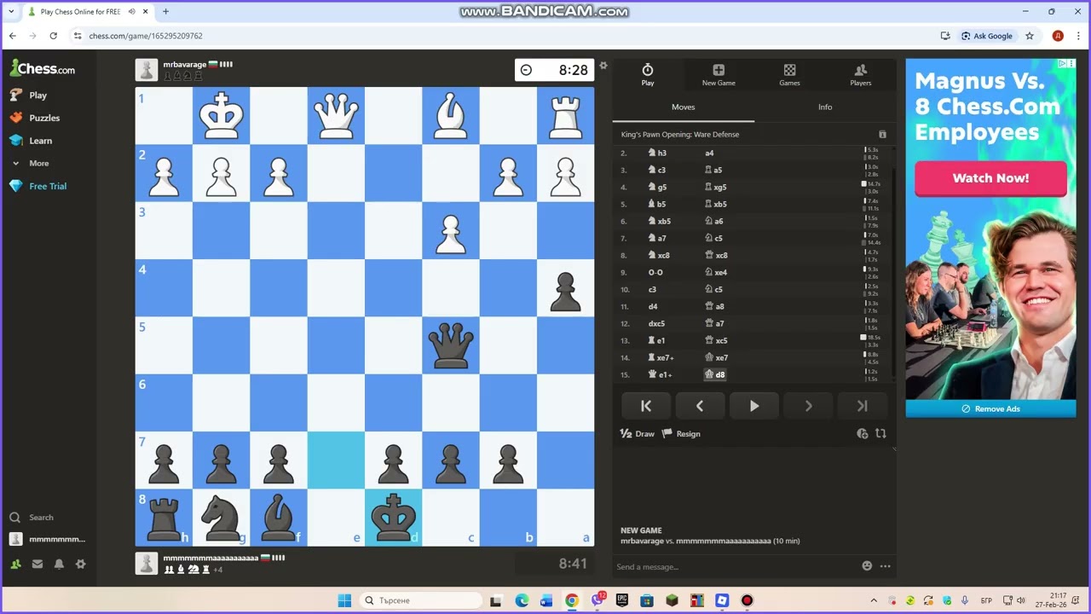Open board settings gear beside the clock
This screenshot has height=614, width=1091.
coord(603,66)
